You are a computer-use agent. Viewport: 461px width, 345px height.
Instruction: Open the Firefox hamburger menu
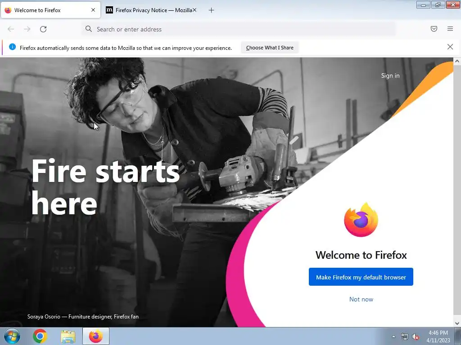450,29
